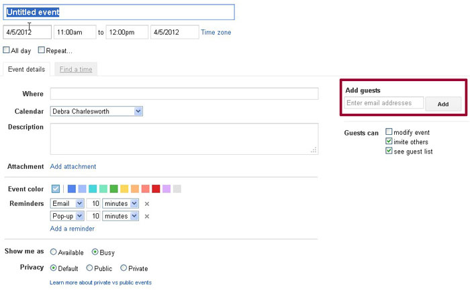Choose the bold red event color
The height and width of the screenshot is (297, 470).
pos(156,189)
